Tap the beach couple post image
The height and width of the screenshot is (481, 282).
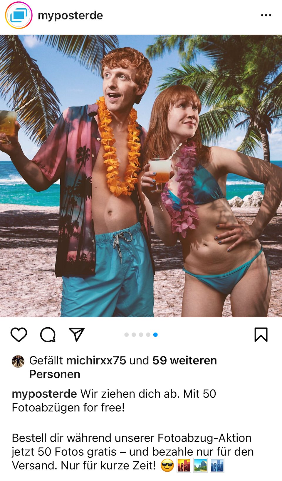point(141,176)
